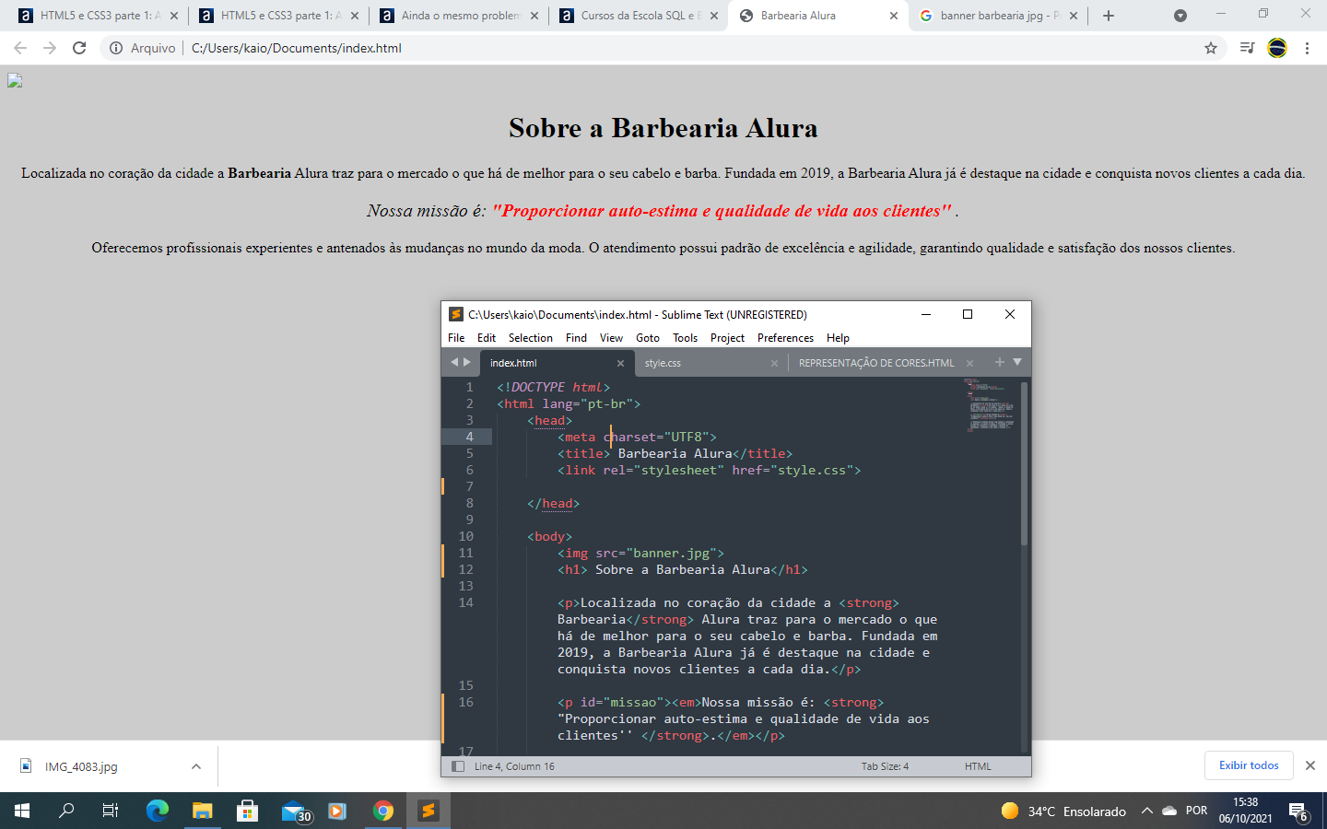This screenshot has height=829, width=1327.
Task: Toggle Sublime side bar status icon
Action: 458,766
